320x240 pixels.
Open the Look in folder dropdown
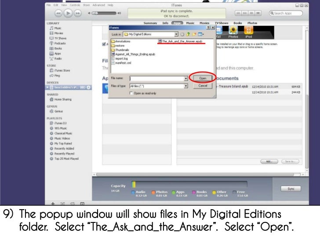click(176, 34)
